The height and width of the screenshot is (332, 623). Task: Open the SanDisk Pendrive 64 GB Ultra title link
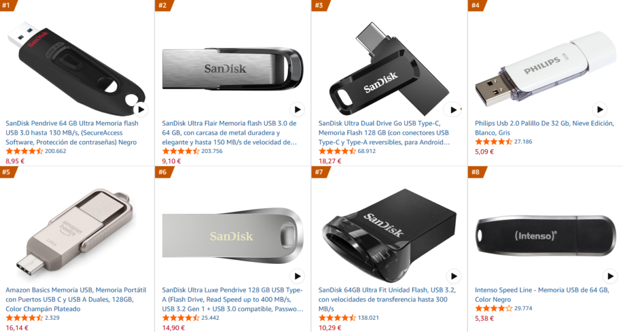72,133
